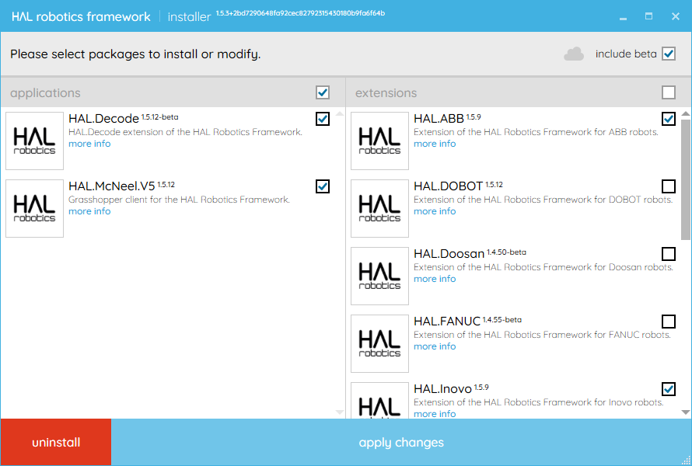Click the HAL.Doosan package logo
This screenshot has width=692, height=466.
(379, 276)
